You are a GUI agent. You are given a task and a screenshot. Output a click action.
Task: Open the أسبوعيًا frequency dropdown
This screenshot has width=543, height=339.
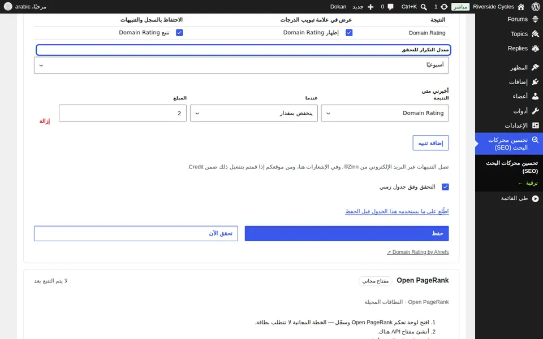[242, 65]
